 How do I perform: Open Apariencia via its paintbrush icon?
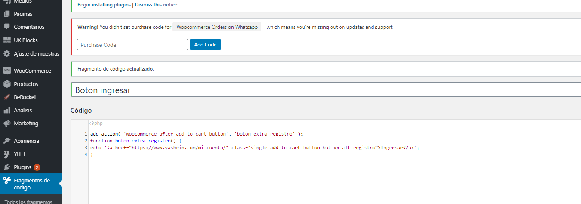(7, 141)
